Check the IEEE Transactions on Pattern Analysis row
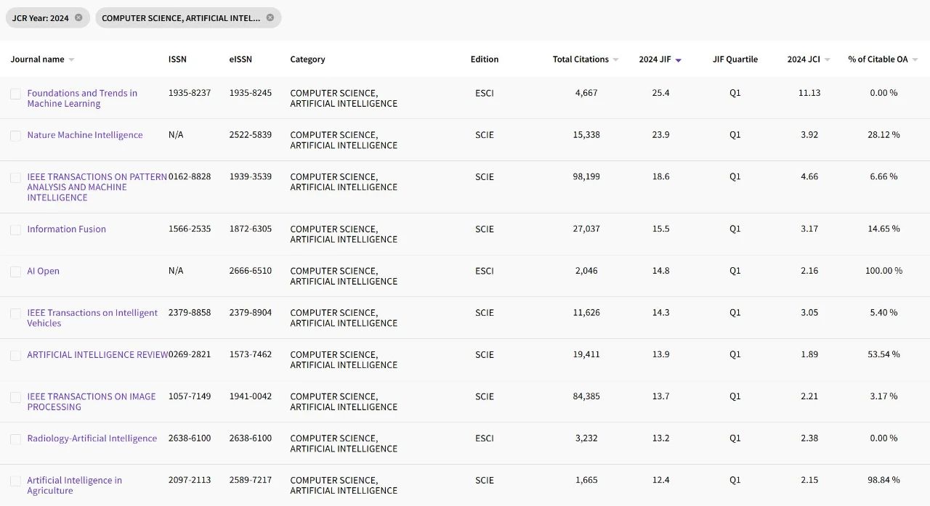This screenshot has width=930, height=506. (15, 178)
